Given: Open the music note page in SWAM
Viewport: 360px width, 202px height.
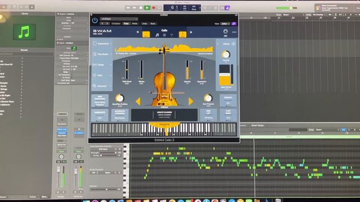Looking at the screenshot, I should (x=157, y=35).
